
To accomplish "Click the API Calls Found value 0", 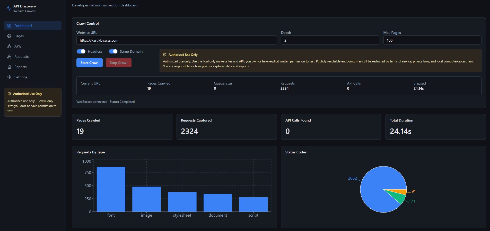I will 287,131.
